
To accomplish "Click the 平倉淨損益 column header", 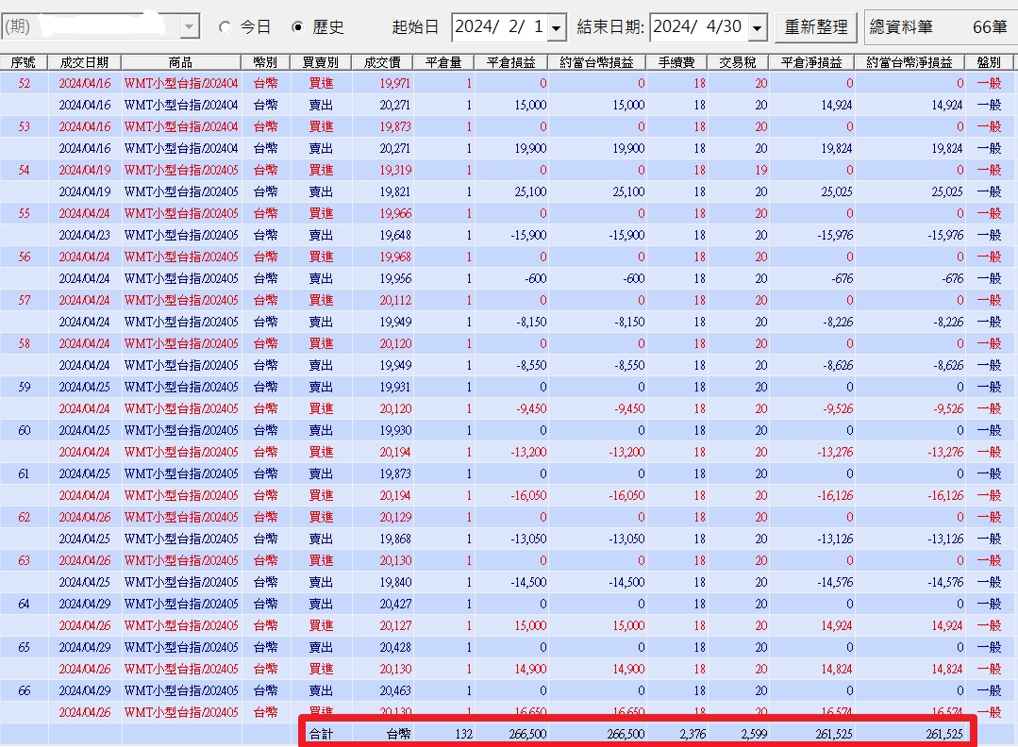I will 811,62.
